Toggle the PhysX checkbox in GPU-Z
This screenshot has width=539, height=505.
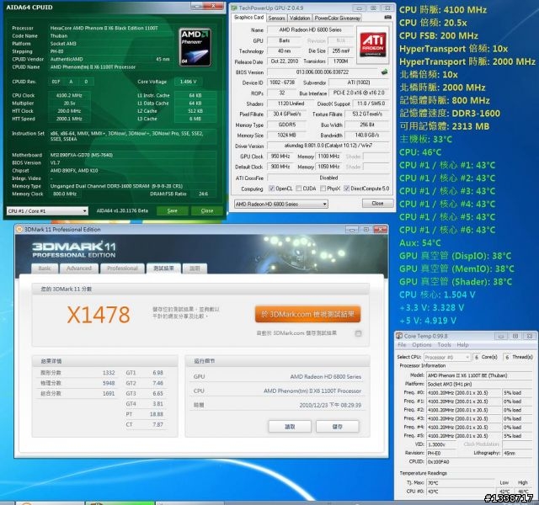(323, 189)
